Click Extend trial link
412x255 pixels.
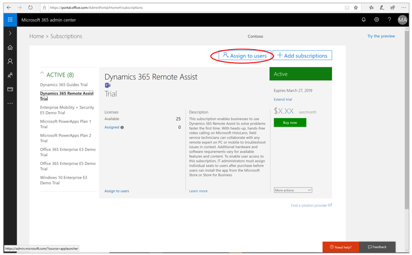283,99
